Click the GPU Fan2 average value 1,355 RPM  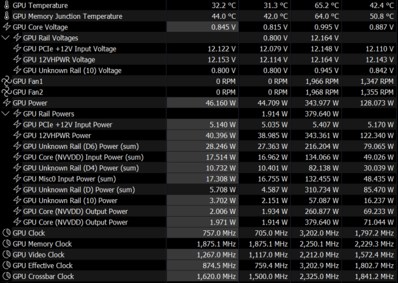pyautogui.click(x=377, y=92)
